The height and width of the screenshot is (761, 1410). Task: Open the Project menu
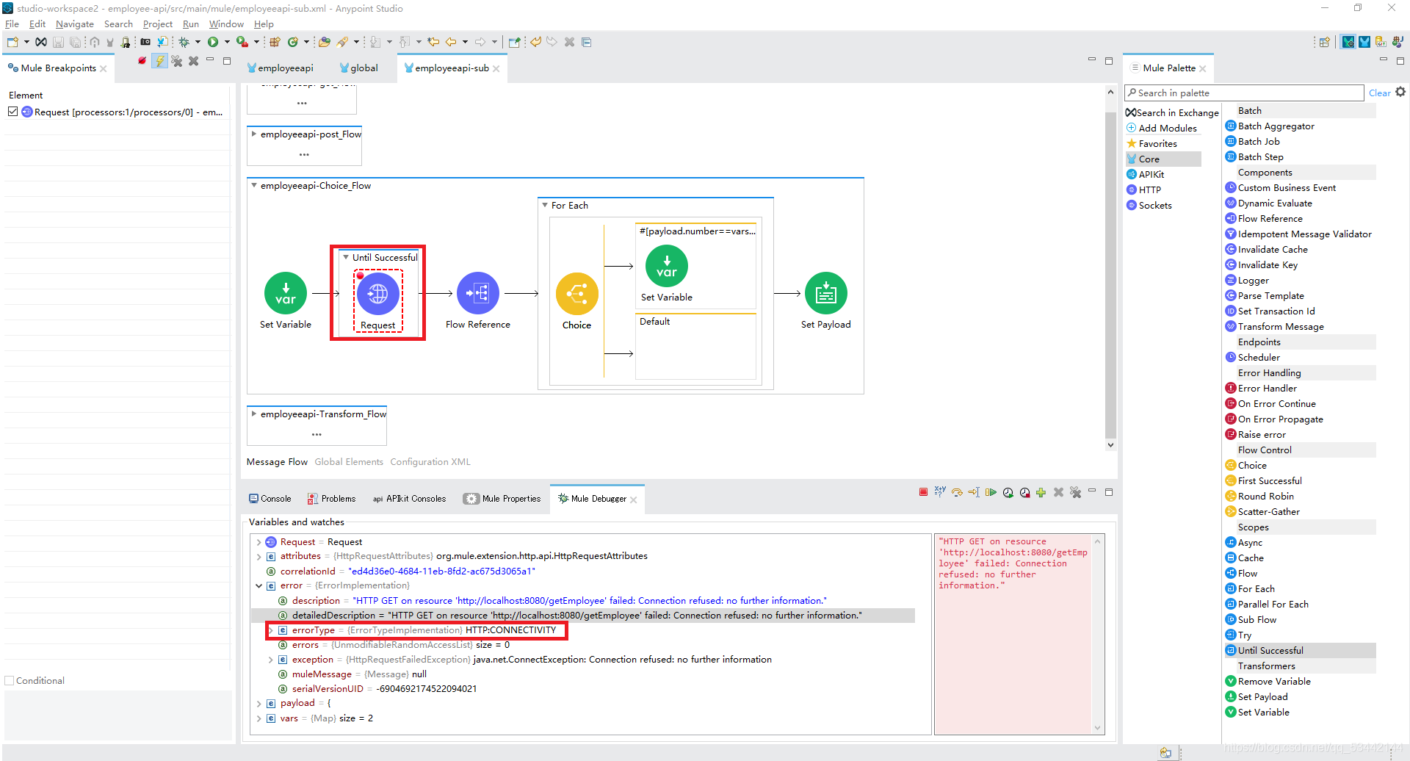(157, 24)
